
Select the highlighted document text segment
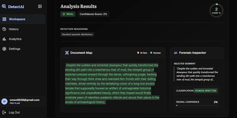(112, 84)
